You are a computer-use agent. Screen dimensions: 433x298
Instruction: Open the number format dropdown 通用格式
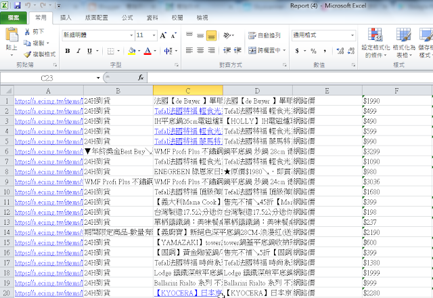point(352,35)
